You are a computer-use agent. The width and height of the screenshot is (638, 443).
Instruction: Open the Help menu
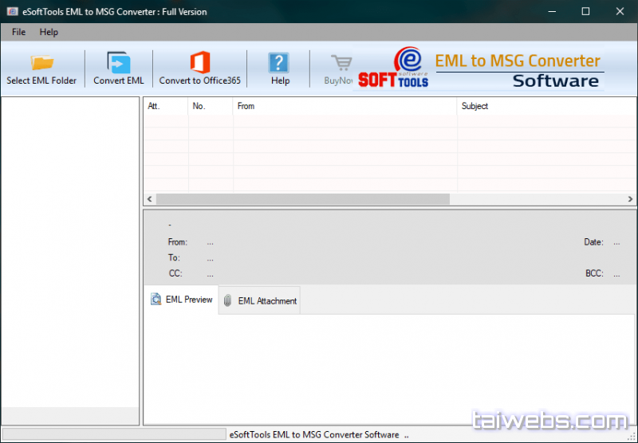(49, 32)
